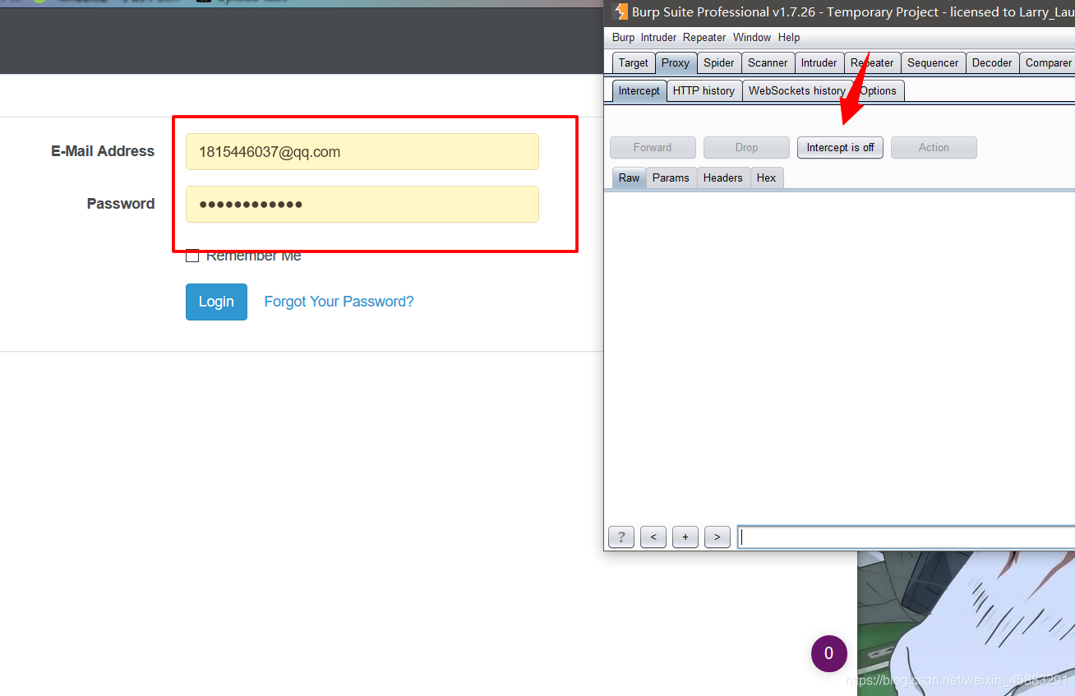Screen dimensions: 1075x696
Task: Switch to the Params view tab
Action: click(x=671, y=177)
